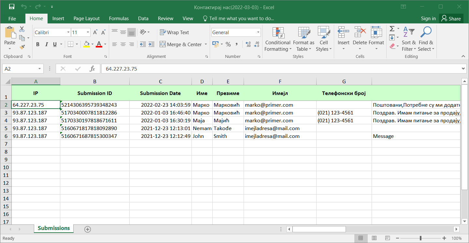This screenshot has width=469, height=243.
Task: Click the AutoSum sigma icon
Action: (392, 29)
